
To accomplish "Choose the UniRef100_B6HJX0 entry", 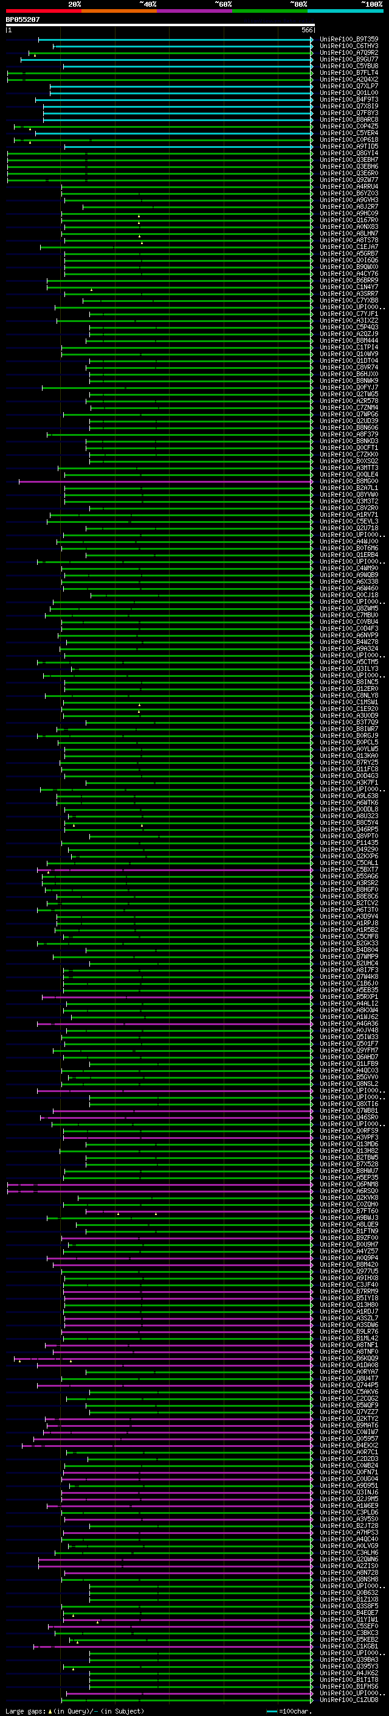I will (x=349, y=374).
